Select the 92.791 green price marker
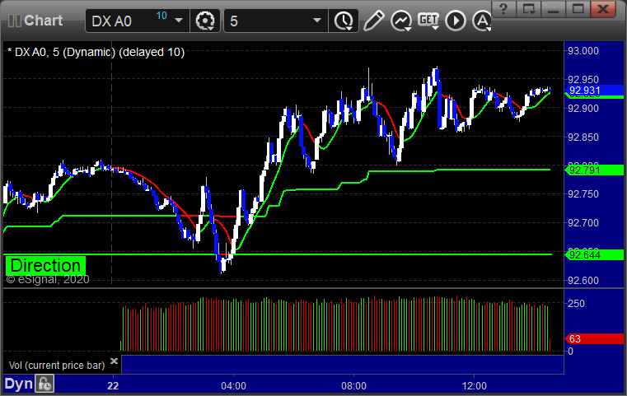The width and height of the screenshot is (627, 396). (x=594, y=170)
